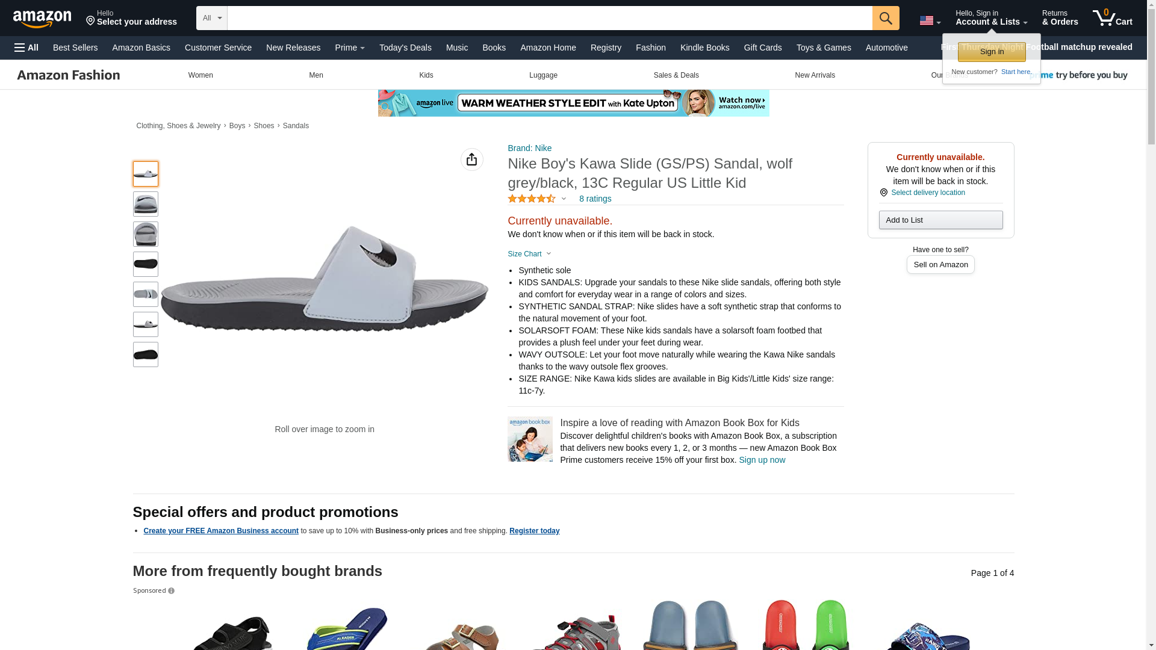Screen dimensions: 1156x650
Task: Click the Amazon Book Box image
Action: click(x=530, y=439)
